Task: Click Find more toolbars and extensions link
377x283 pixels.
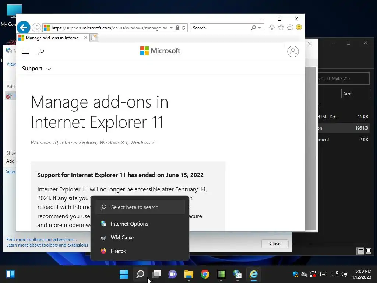Action: coord(41,240)
